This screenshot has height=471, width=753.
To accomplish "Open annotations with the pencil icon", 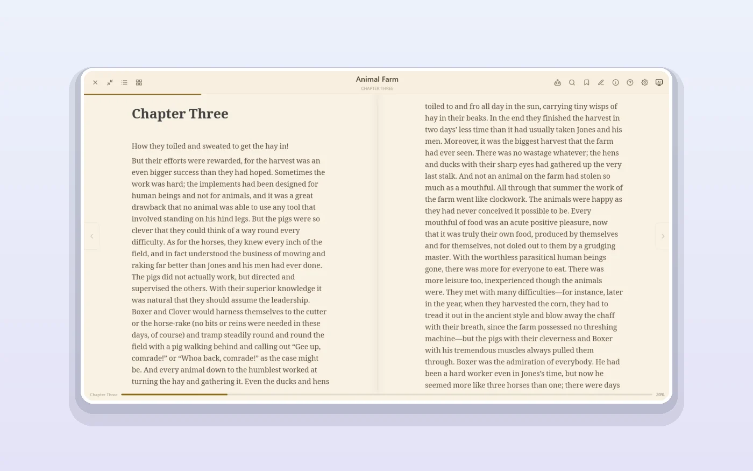I will coord(601,82).
